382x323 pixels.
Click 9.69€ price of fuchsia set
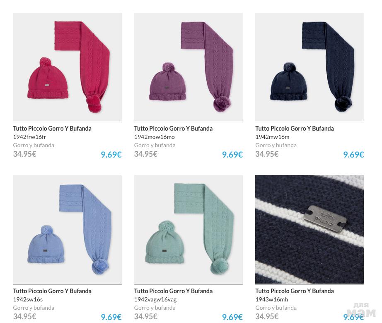pyautogui.click(x=111, y=155)
